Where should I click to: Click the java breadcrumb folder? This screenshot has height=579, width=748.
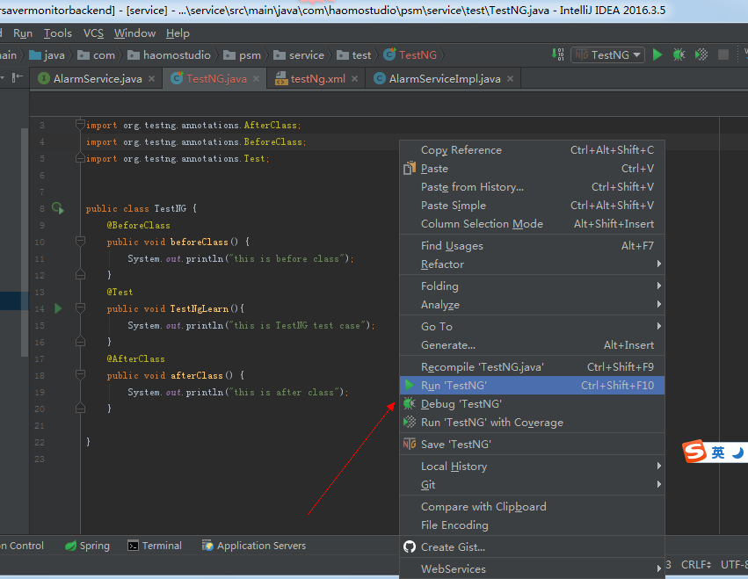click(47, 55)
